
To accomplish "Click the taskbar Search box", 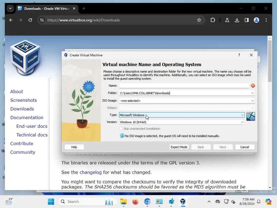I will point(87,201).
